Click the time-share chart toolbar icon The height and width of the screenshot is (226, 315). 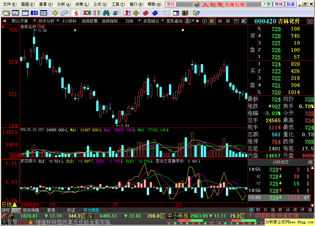tap(15, 13)
